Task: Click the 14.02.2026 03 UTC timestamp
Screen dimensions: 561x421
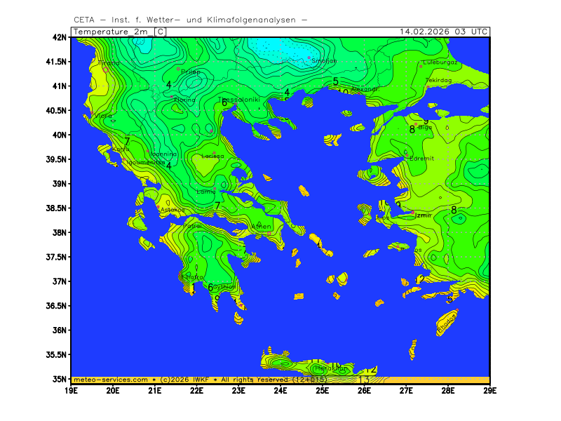Action: 443,32
